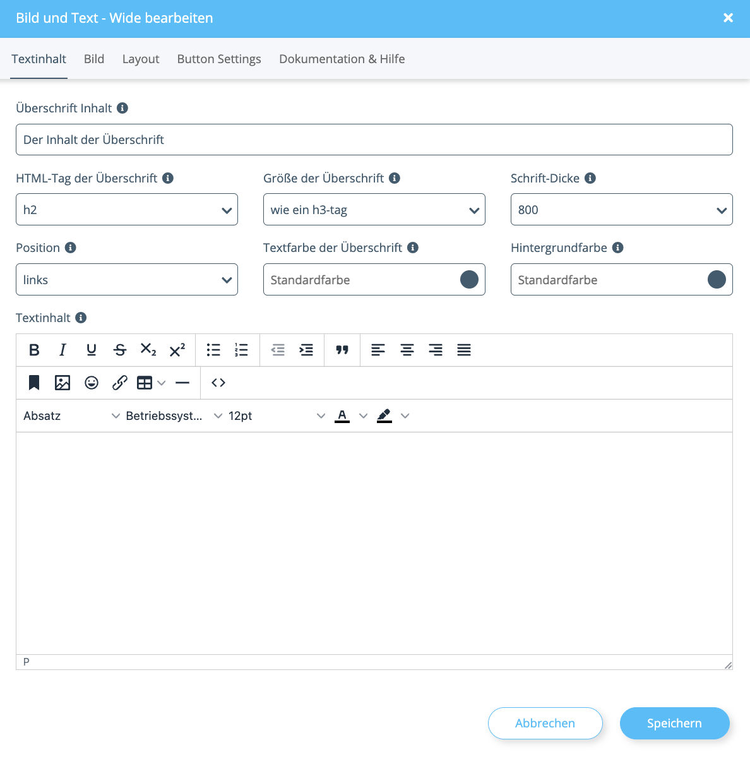
Task: Open the Betriebssyst... font family dropdown
Action: point(174,415)
